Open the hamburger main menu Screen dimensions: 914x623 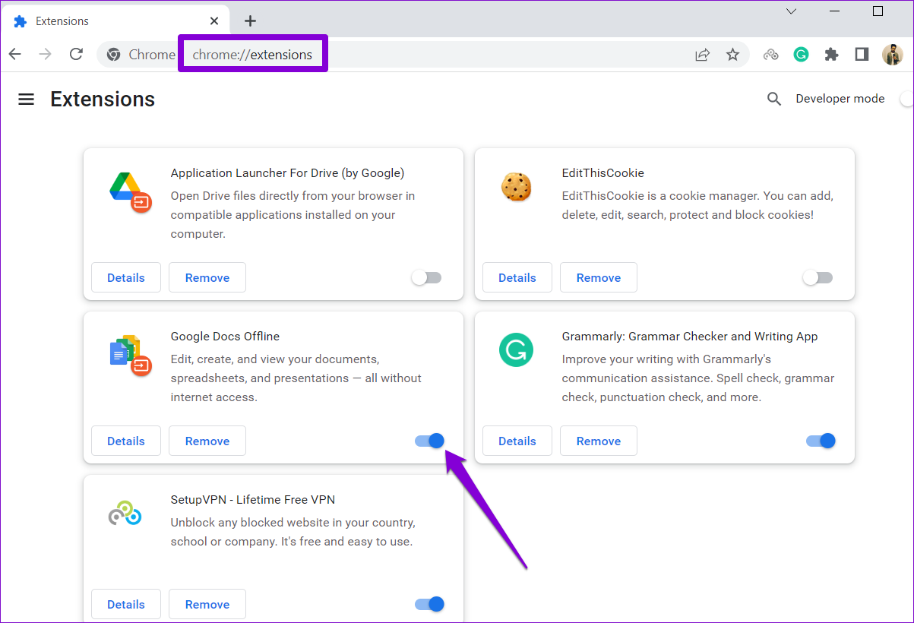(27, 100)
